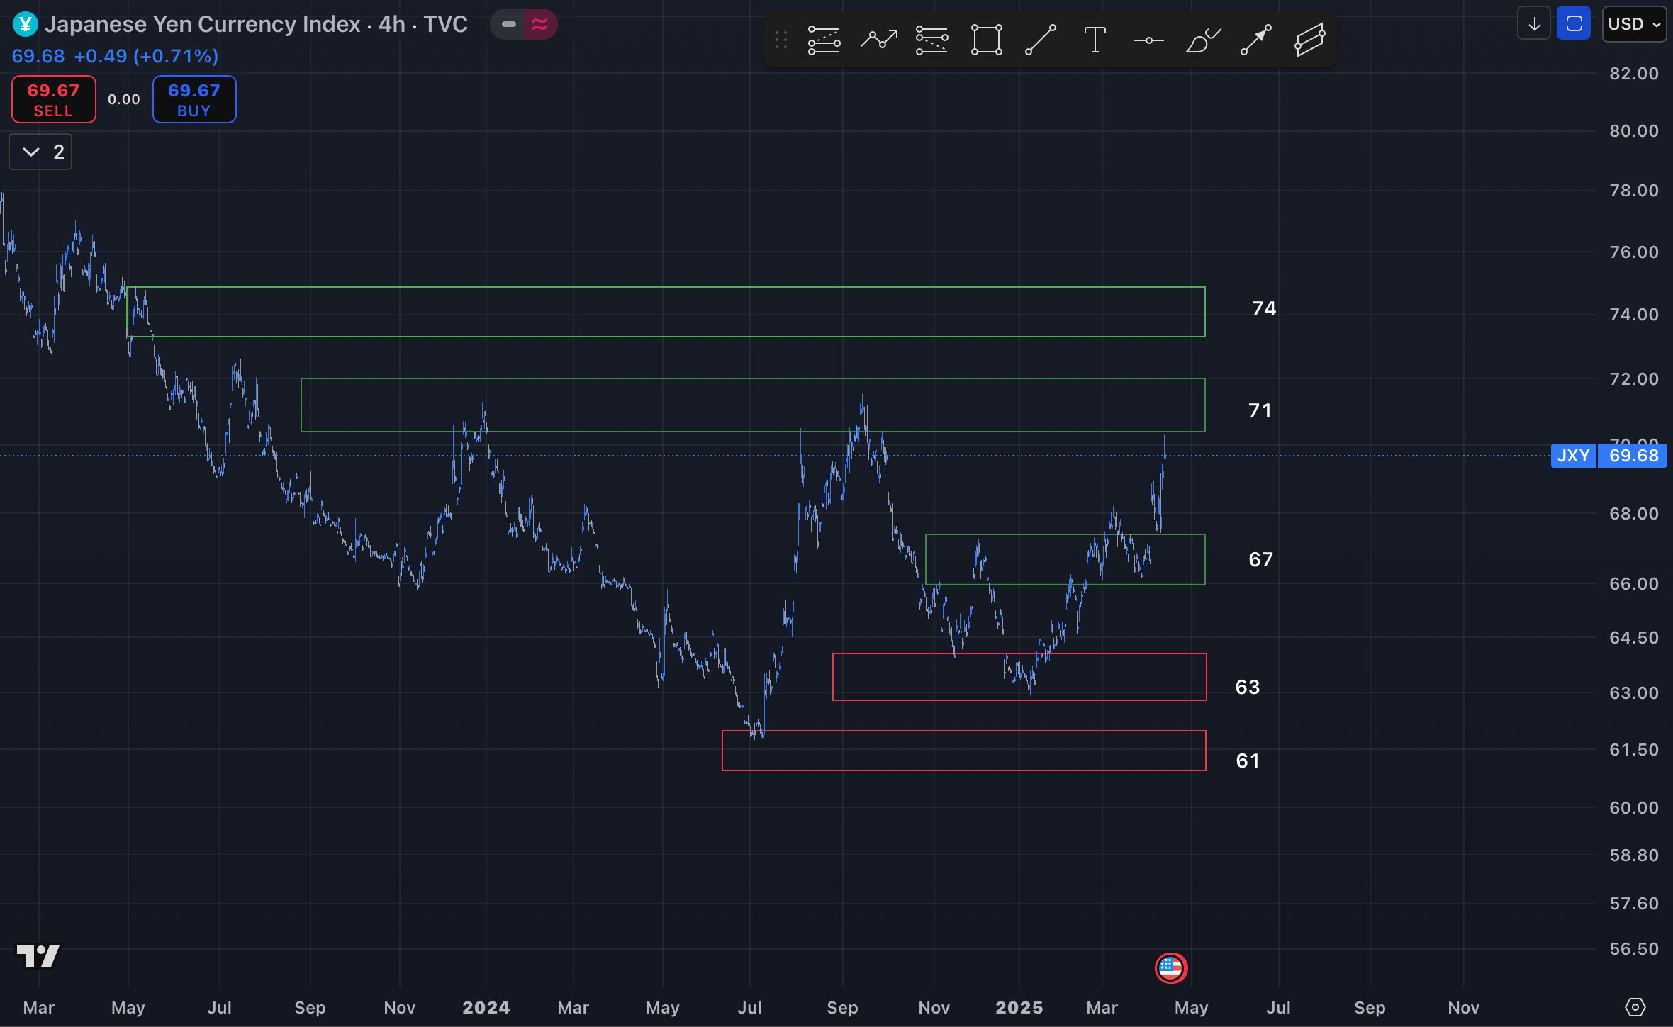Select the Arrow Marker tool

click(x=1255, y=39)
